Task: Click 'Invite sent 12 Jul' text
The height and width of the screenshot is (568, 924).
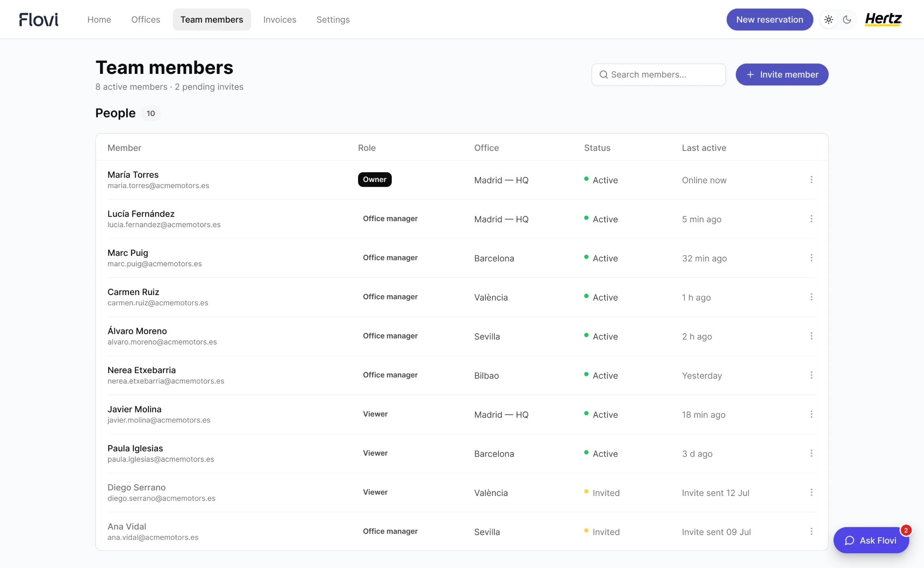Action: [x=716, y=493]
